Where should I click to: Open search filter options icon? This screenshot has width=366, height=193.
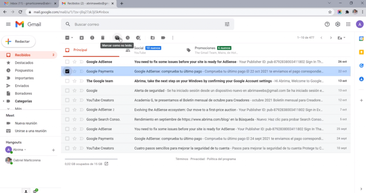coord(227,24)
